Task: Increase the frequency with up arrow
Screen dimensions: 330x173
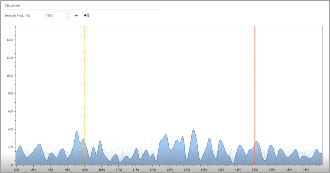Action: tap(67, 13)
